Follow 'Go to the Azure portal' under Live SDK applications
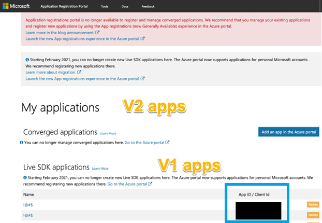 coord(127,184)
